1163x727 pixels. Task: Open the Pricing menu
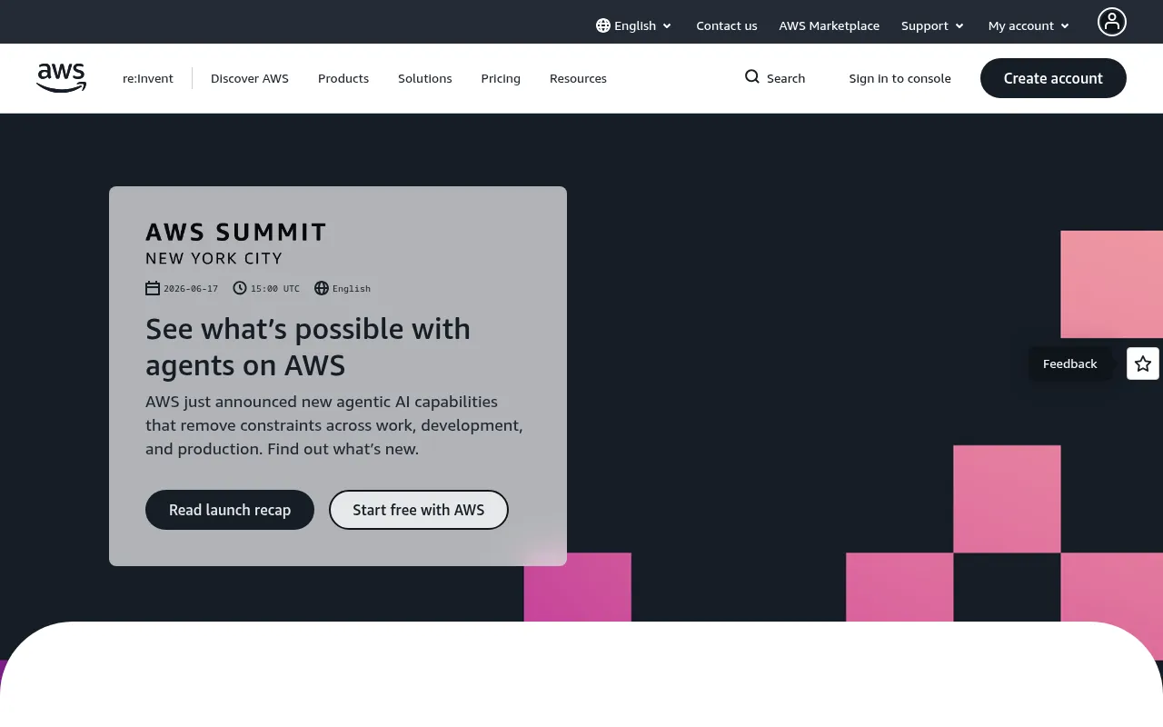coord(501,78)
